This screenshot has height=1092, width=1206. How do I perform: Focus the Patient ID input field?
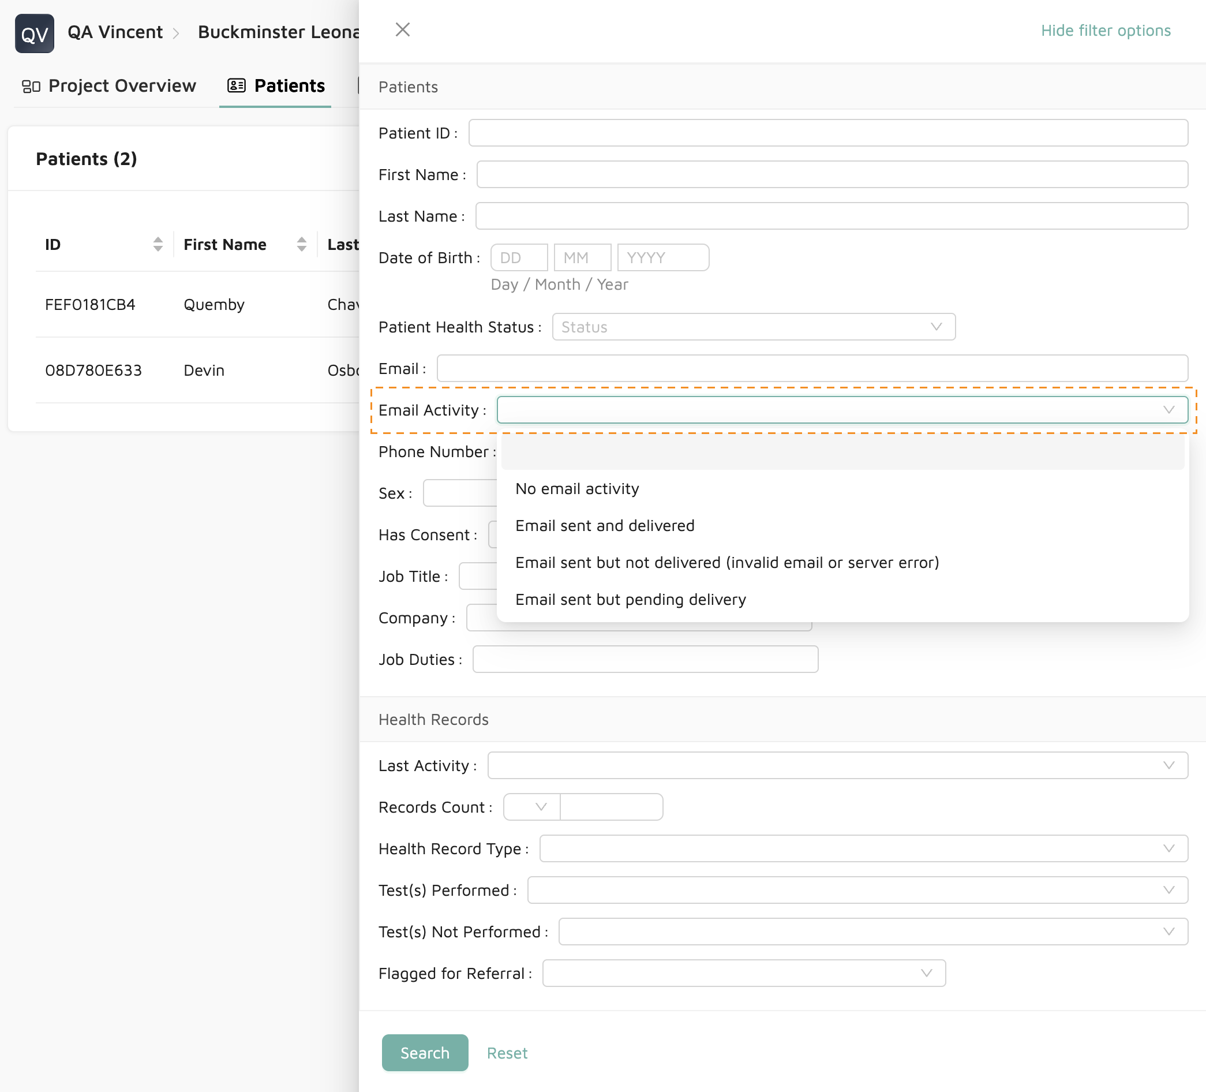coord(827,133)
